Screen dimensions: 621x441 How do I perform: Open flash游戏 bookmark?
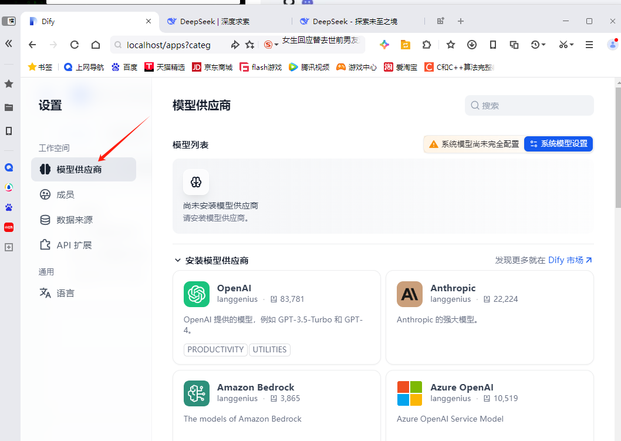tap(261, 67)
